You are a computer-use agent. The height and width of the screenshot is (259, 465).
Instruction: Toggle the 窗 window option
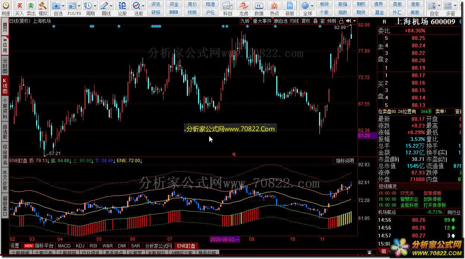pyautogui.click(x=322, y=21)
